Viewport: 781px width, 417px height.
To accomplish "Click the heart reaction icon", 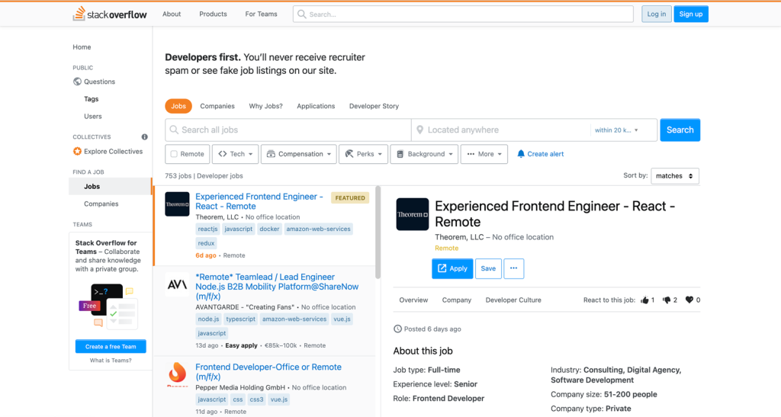I will tap(689, 300).
